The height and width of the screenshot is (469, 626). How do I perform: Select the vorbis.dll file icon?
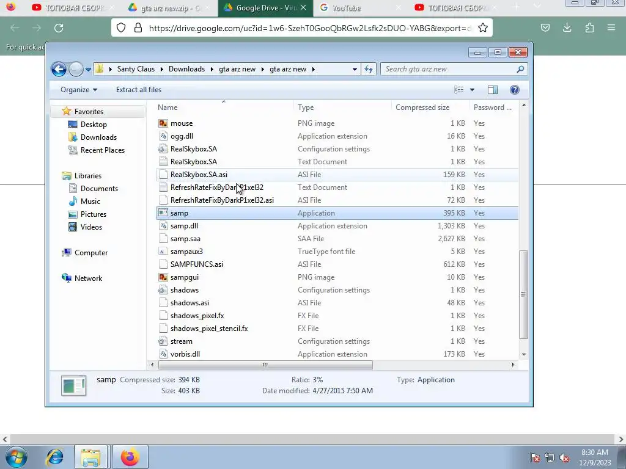click(x=163, y=354)
